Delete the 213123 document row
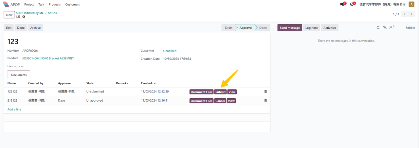This screenshot has width=419, height=148. tap(265, 101)
